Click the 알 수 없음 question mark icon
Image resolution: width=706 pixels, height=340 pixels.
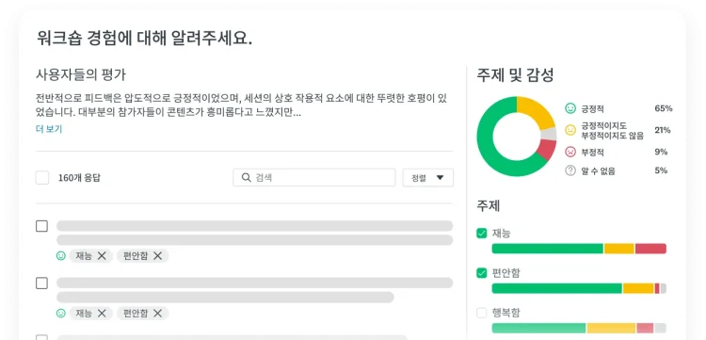point(570,170)
